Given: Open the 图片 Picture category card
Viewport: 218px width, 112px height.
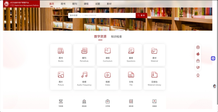Looking at the screenshot, I should pos(61,79).
